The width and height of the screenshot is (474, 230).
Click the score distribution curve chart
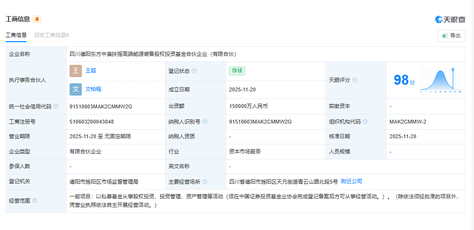pyautogui.click(x=440, y=80)
